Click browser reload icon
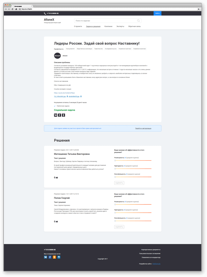Image resolution: width=207 pixels, height=277 pixels. coord(12,9)
